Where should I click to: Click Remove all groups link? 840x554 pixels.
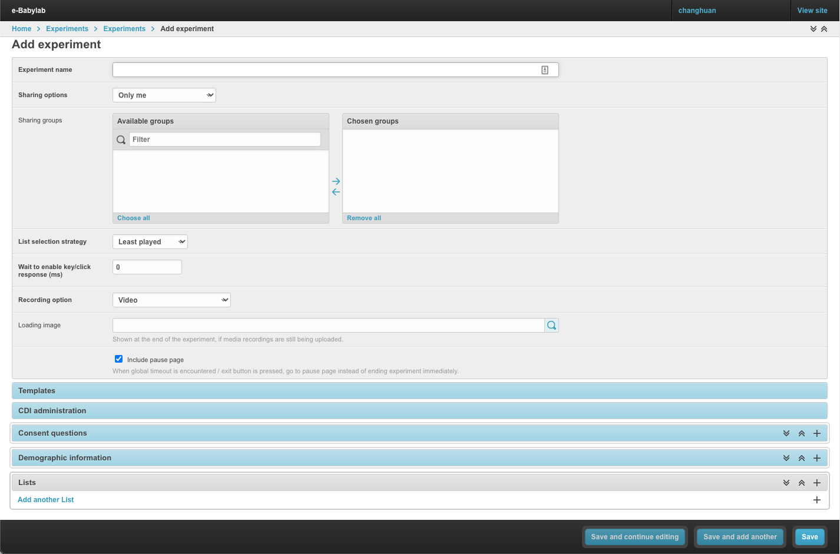point(364,218)
